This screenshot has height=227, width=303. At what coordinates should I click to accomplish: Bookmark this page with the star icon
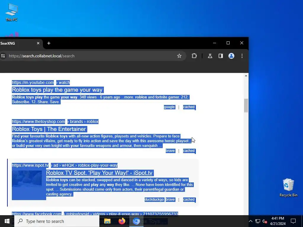click(179, 56)
